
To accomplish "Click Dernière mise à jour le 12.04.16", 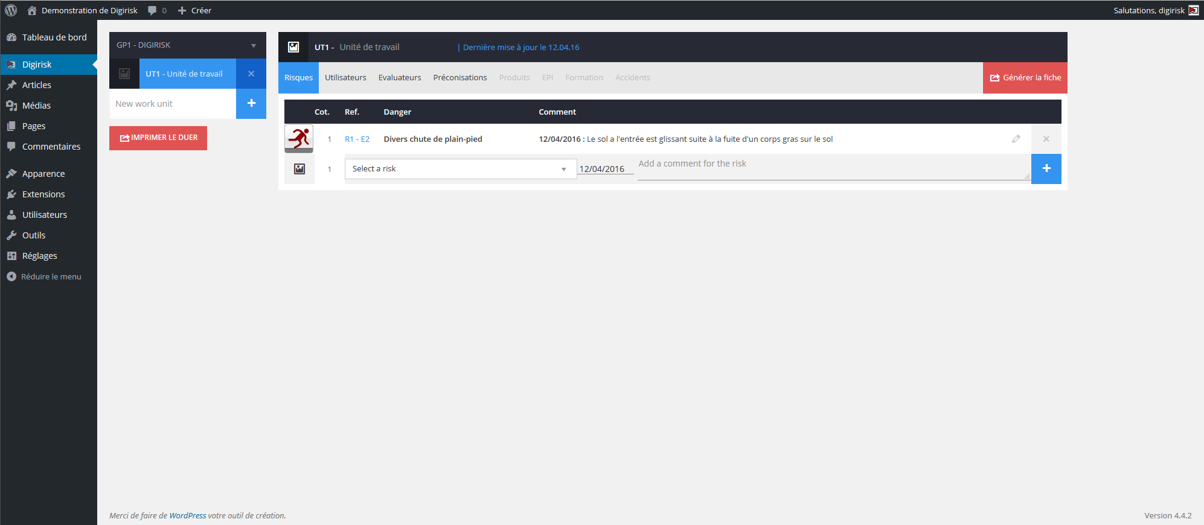I will click(x=521, y=47).
